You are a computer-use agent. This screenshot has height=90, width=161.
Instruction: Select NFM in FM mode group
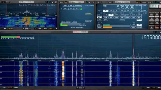pyautogui.click(x=111, y=15)
